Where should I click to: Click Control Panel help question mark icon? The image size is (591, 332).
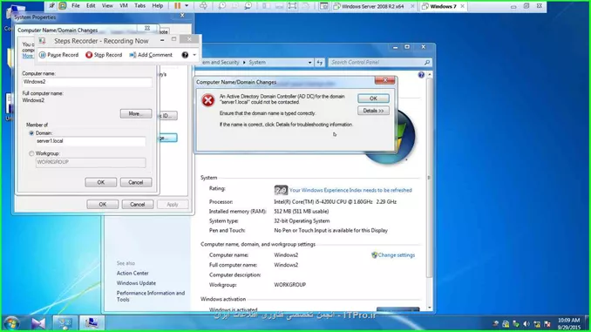421,75
